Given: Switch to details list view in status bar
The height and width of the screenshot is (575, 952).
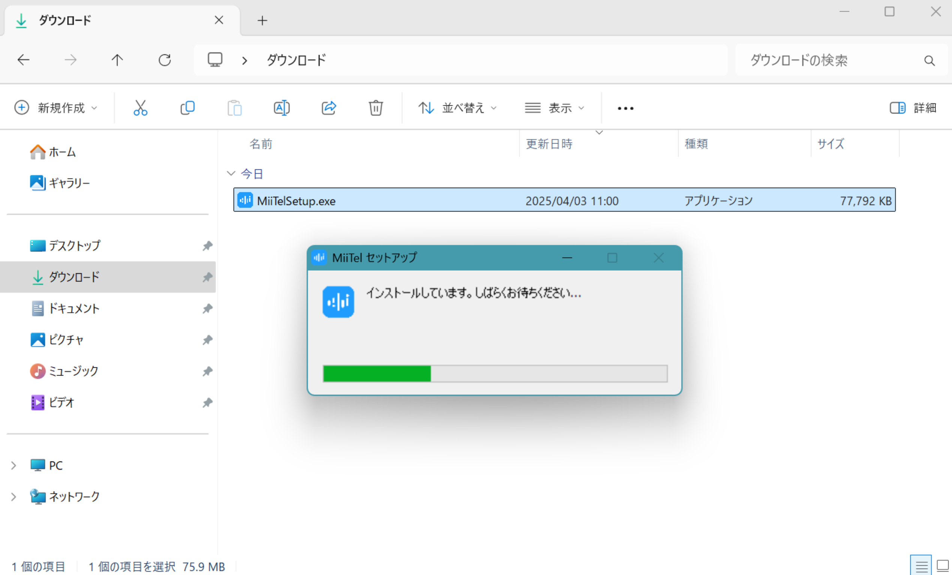Looking at the screenshot, I should 921,566.
